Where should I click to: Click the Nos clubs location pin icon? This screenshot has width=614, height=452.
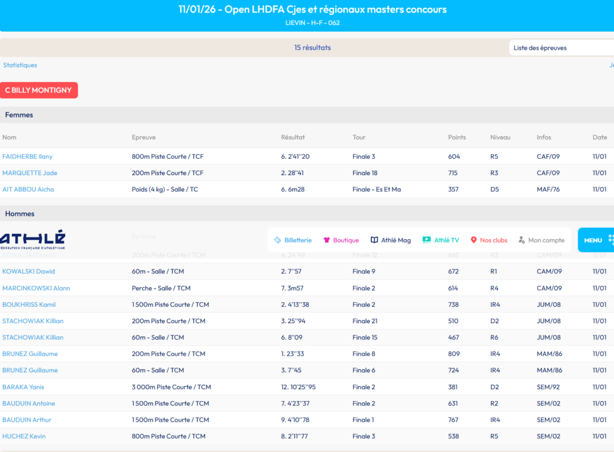click(474, 240)
